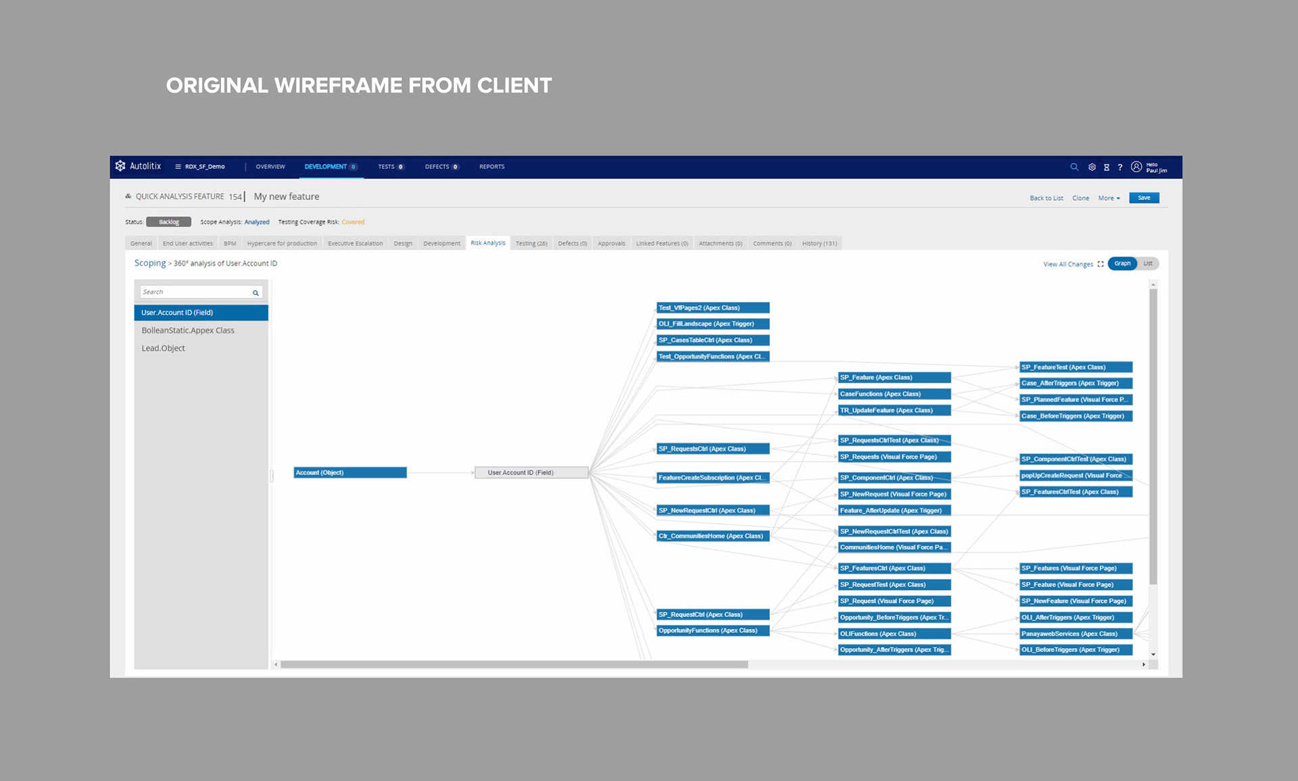Open the Backlog status dropdown
The height and width of the screenshot is (781, 1298).
(x=168, y=222)
